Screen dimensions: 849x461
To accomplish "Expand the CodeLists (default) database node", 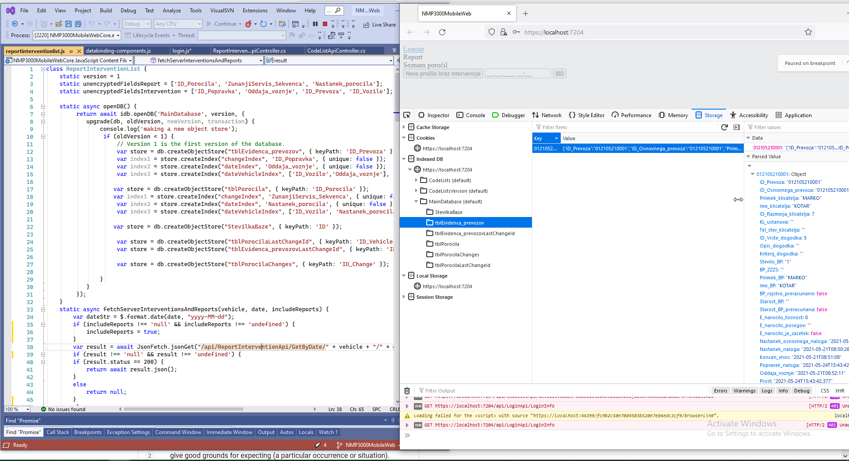I will tap(417, 180).
